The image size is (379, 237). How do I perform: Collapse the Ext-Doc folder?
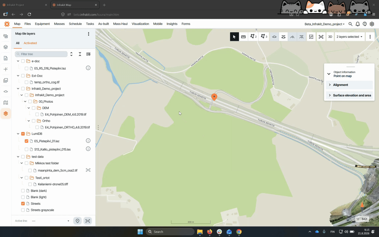(x=18, y=76)
